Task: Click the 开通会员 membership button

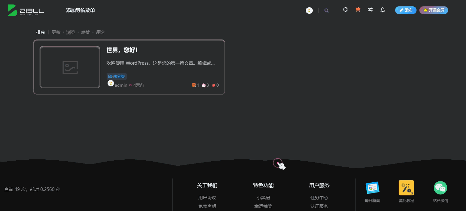Action: click(434, 10)
